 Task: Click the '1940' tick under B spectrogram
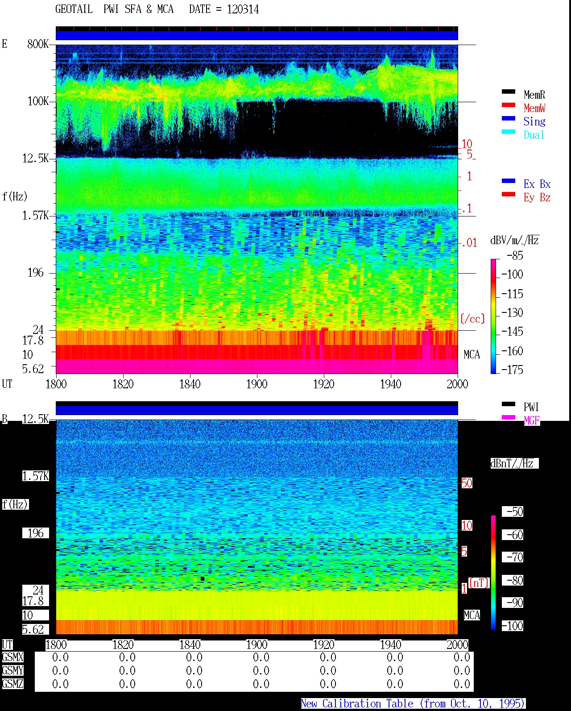390,645
